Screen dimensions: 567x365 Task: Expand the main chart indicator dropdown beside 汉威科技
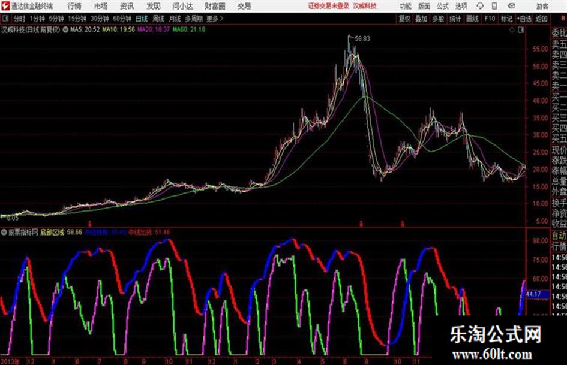pos(65,29)
